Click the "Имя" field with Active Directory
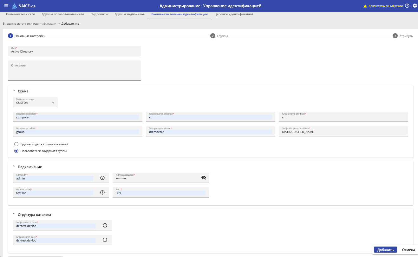Image resolution: width=418 pixels, height=257 pixels. click(74, 51)
